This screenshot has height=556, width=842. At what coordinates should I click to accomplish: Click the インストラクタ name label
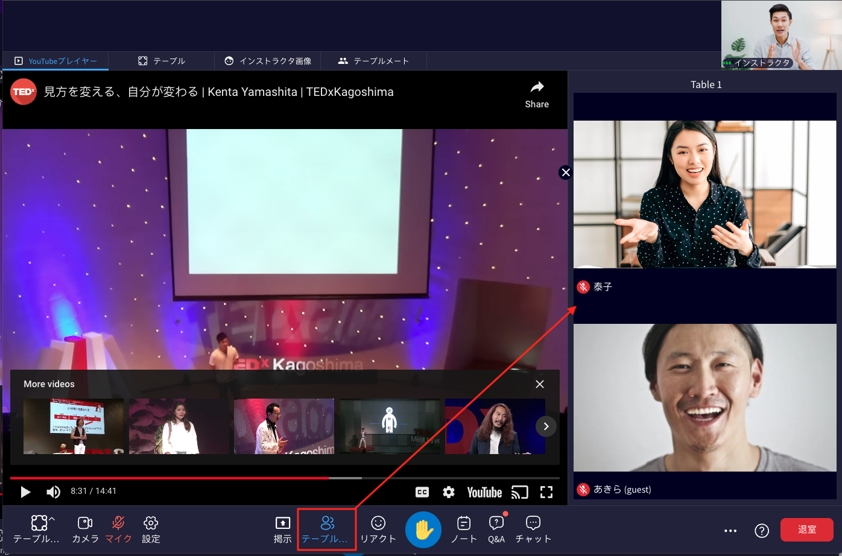762,63
